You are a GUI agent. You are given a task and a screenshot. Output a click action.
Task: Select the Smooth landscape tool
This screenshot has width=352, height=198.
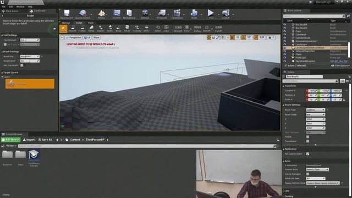click(x=73, y=29)
